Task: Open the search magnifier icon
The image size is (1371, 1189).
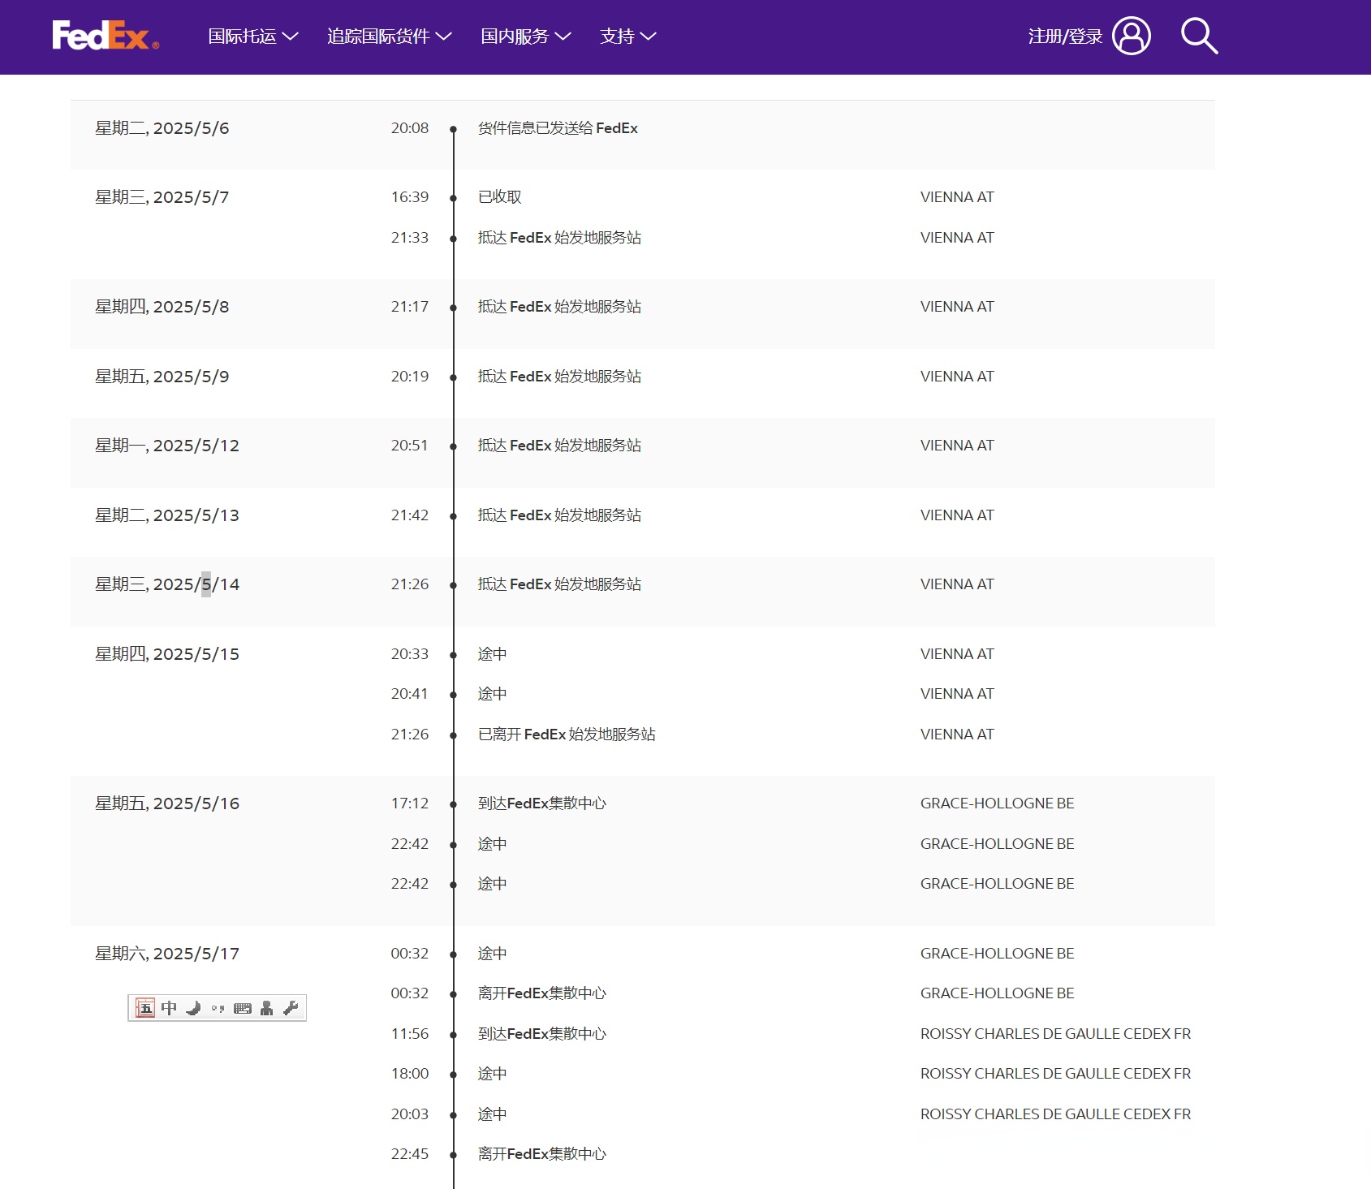Action: [x=1199, y=37]
